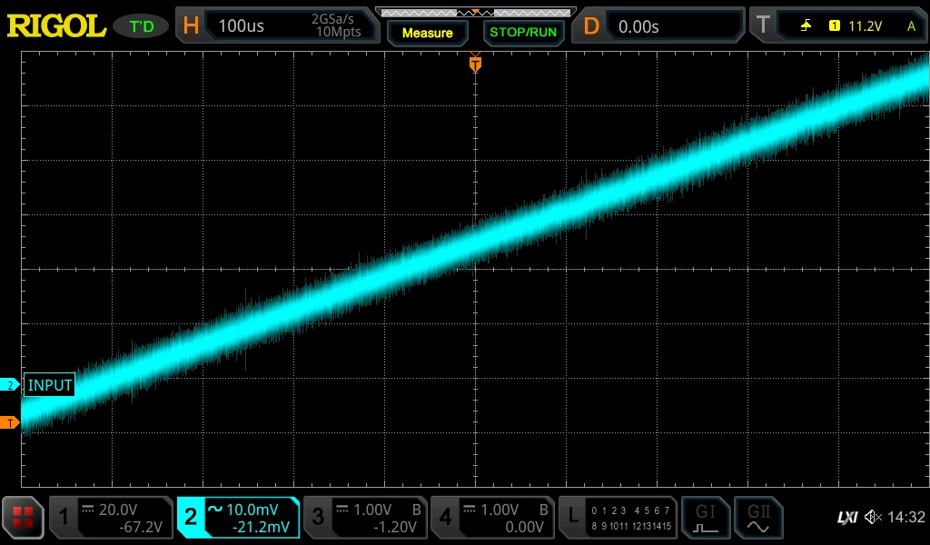Viewport: 930px width, 545px height.
Task: Toggle channel 3 number tab
Action: pos(319,517)
